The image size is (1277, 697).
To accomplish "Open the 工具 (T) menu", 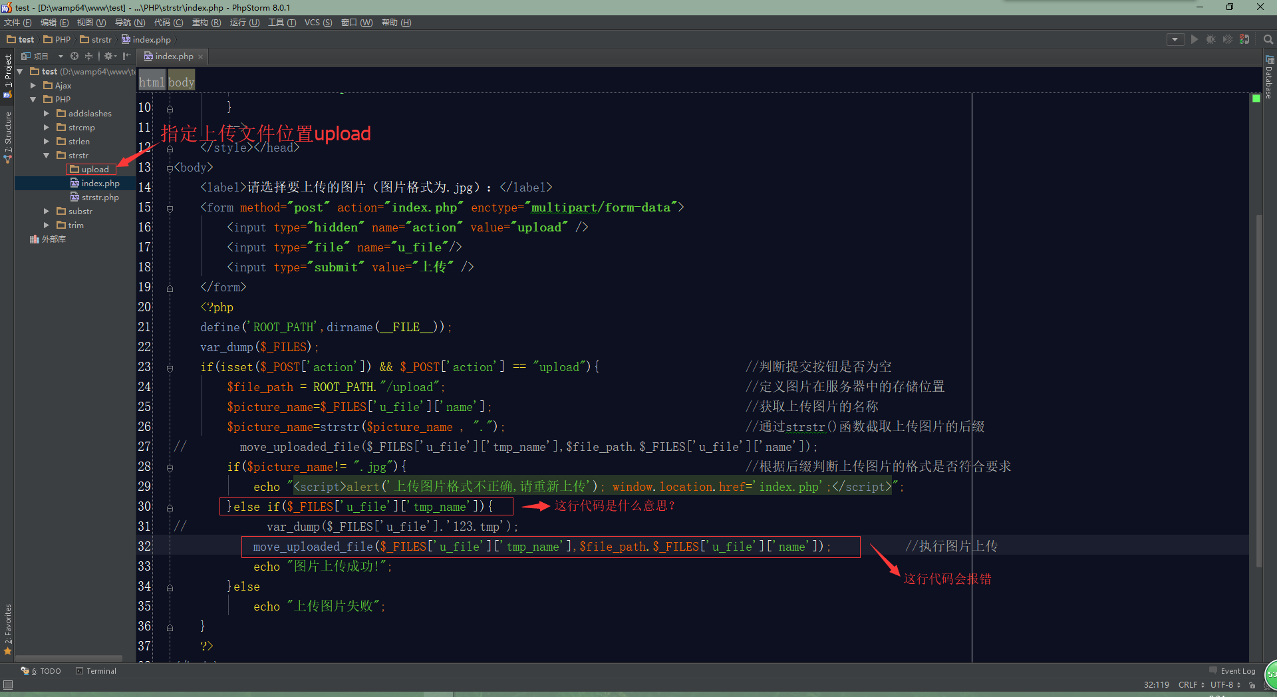I will [x=282, y=23].
